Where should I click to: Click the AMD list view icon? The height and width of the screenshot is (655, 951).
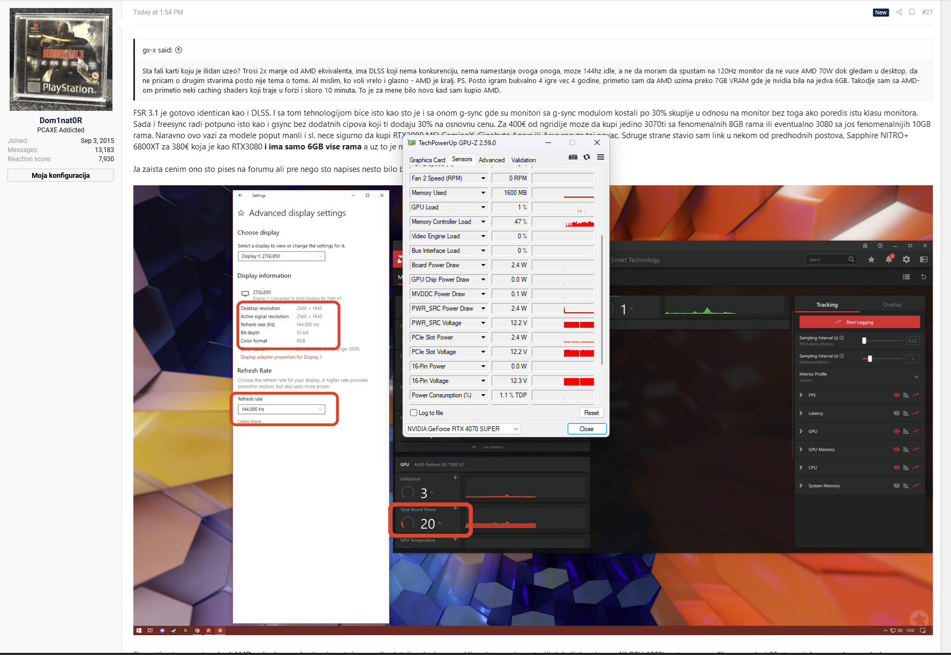(x=907, y=277)
